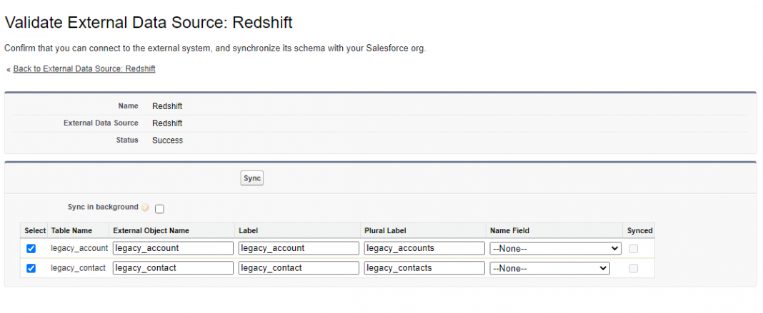Screen dimensions: 763x313
Task: Go back to External Data Source: Redshift
Action: coord(84,69)
